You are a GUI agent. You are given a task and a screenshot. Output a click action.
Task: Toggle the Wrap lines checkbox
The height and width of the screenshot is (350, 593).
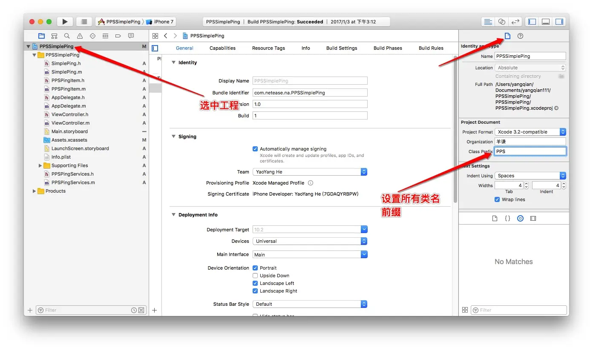pos(497,199)
